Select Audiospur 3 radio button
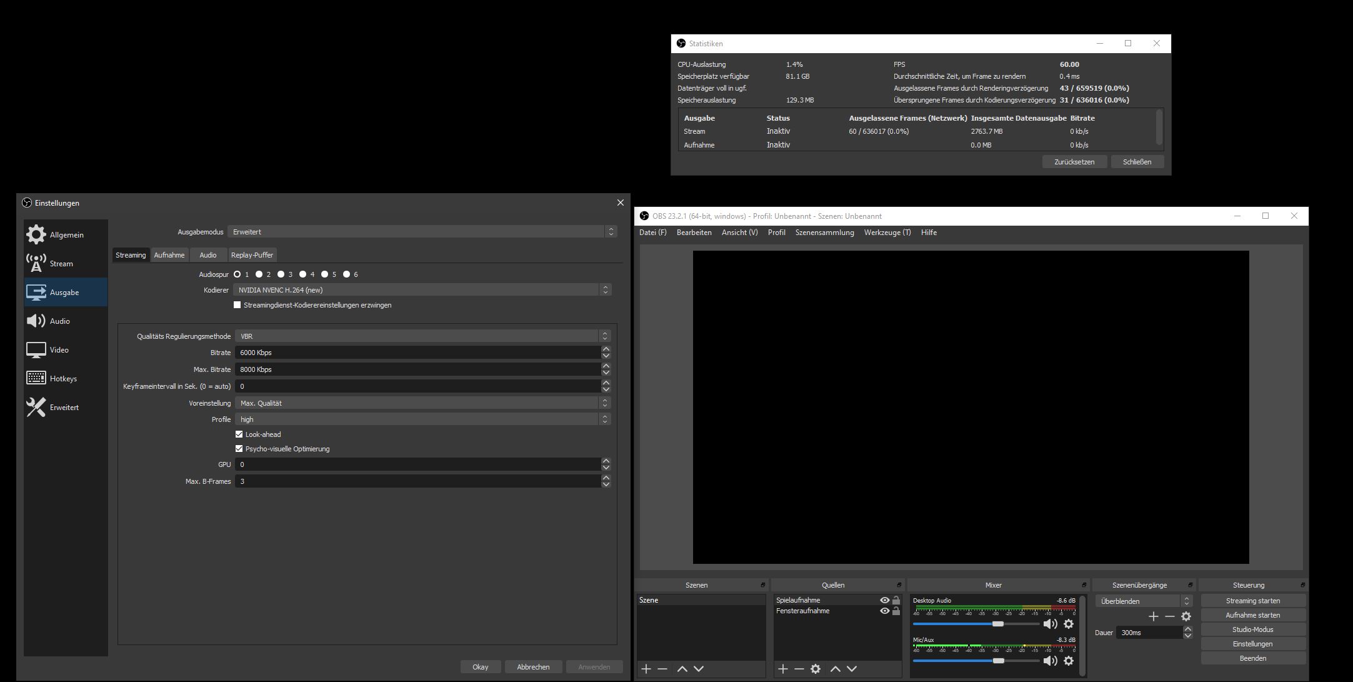The width and height of the screenshot is (1353, 682). click(x=281, y=274)
